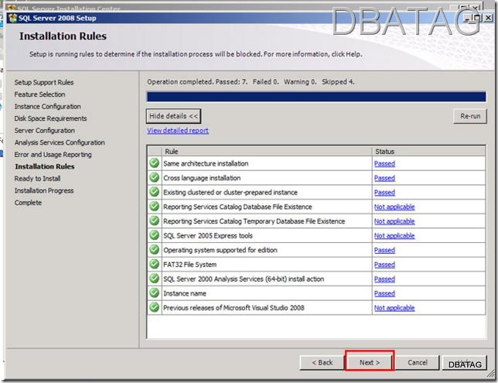Go to previous step with Back button
Screen dimensions: 498x383
(322, 362)
